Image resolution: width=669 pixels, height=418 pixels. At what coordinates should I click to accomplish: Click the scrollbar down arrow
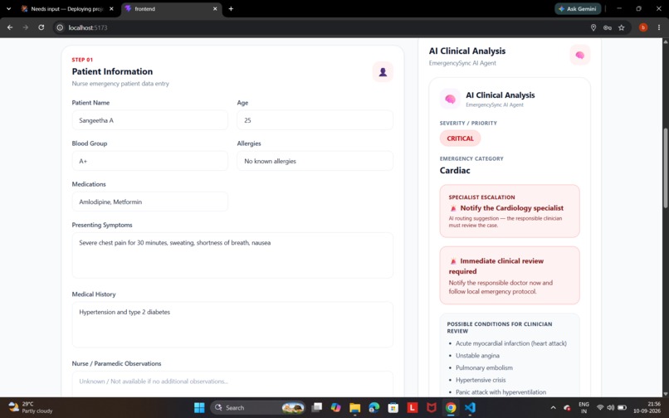click(x=665, y=393)
